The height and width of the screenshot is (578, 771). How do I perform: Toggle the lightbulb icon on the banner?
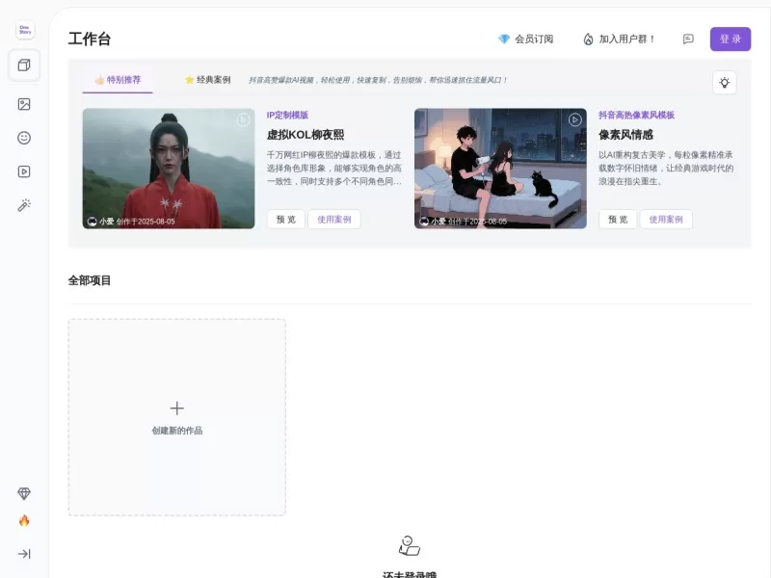(727, 83)
